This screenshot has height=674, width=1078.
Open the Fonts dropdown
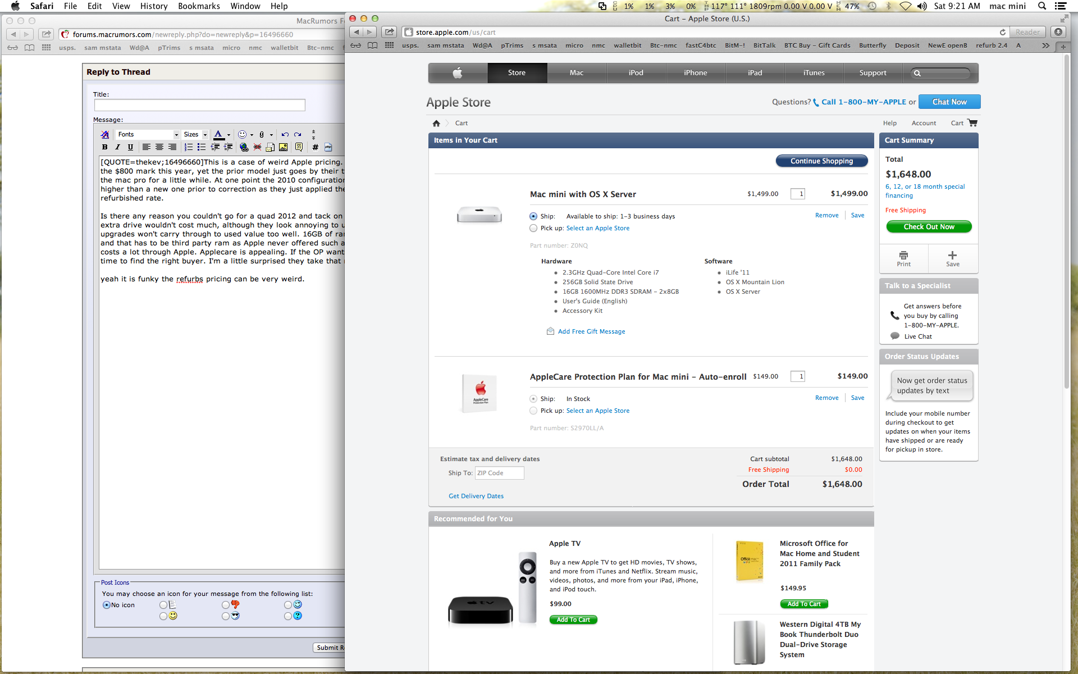tap(148, 135)
